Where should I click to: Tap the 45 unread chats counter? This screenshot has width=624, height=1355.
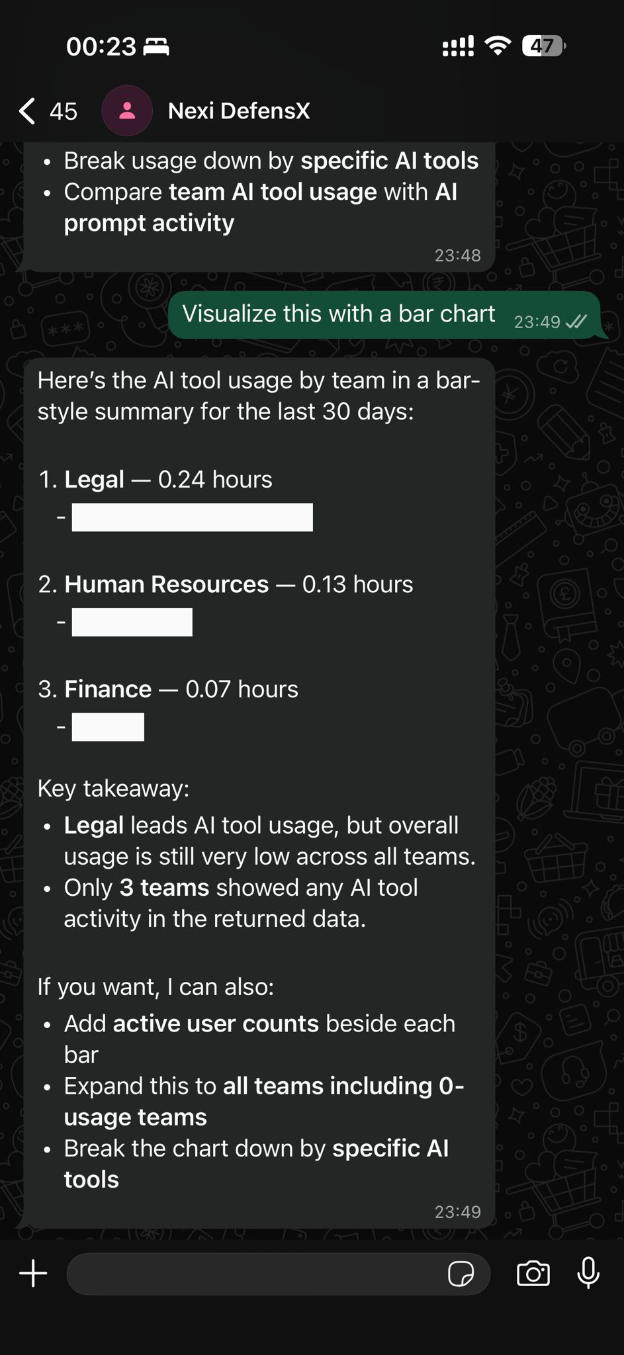click(64, 111)
